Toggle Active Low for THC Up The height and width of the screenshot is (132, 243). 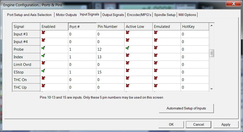pos(128,85)
